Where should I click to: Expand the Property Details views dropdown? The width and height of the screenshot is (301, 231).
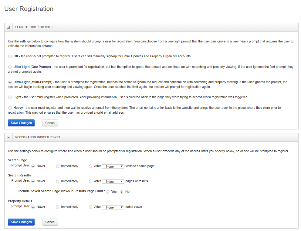coord(113,207)
